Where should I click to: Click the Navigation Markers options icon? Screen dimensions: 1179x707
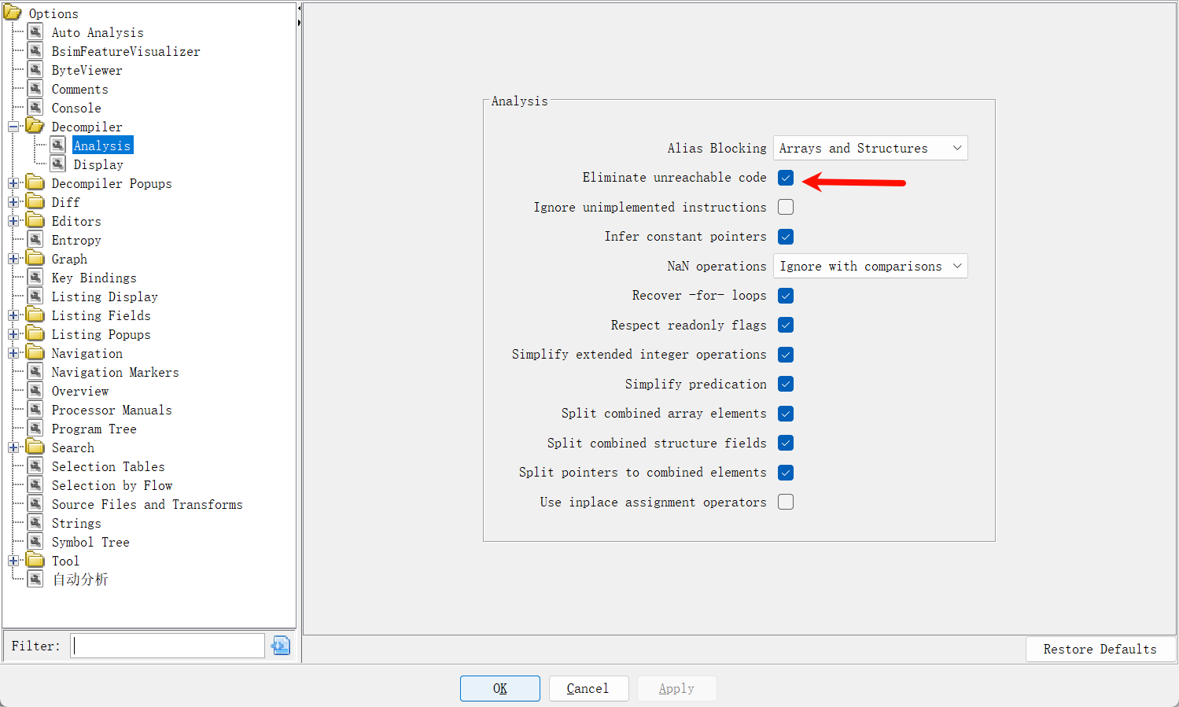pos(35,372)
